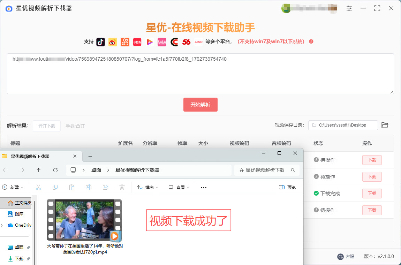Click the Delete trash icon in Explorer
Screen dimensions: 401x265
(122, 188)
